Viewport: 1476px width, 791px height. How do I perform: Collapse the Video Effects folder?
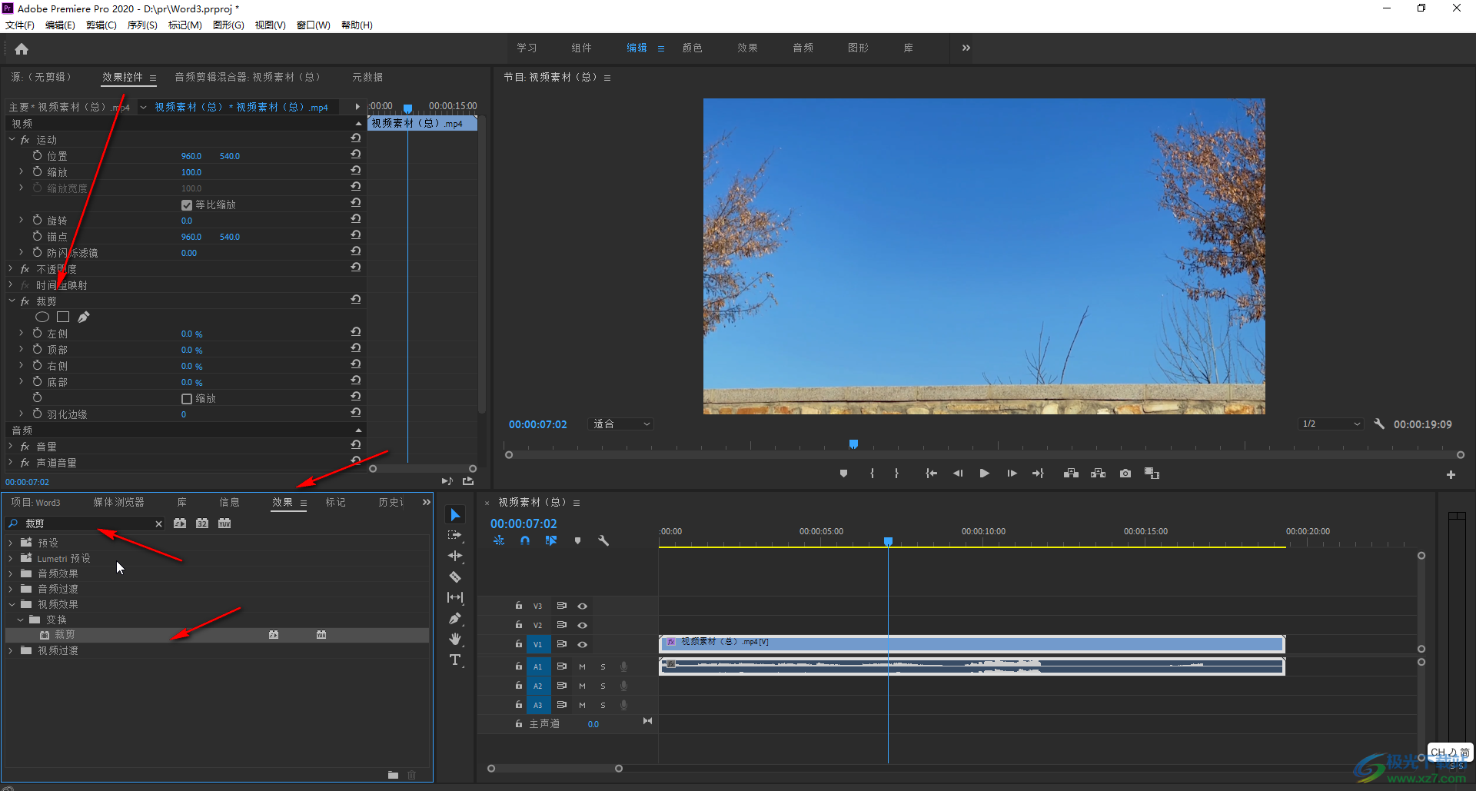pos(11,604)
